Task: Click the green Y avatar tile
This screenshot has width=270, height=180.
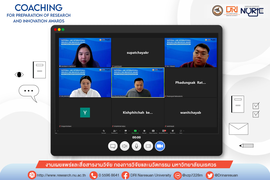Action: 85,112
